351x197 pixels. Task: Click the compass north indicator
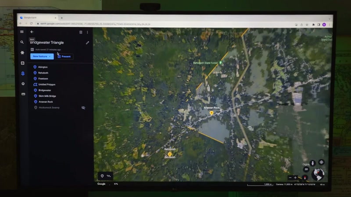(304, 178)
